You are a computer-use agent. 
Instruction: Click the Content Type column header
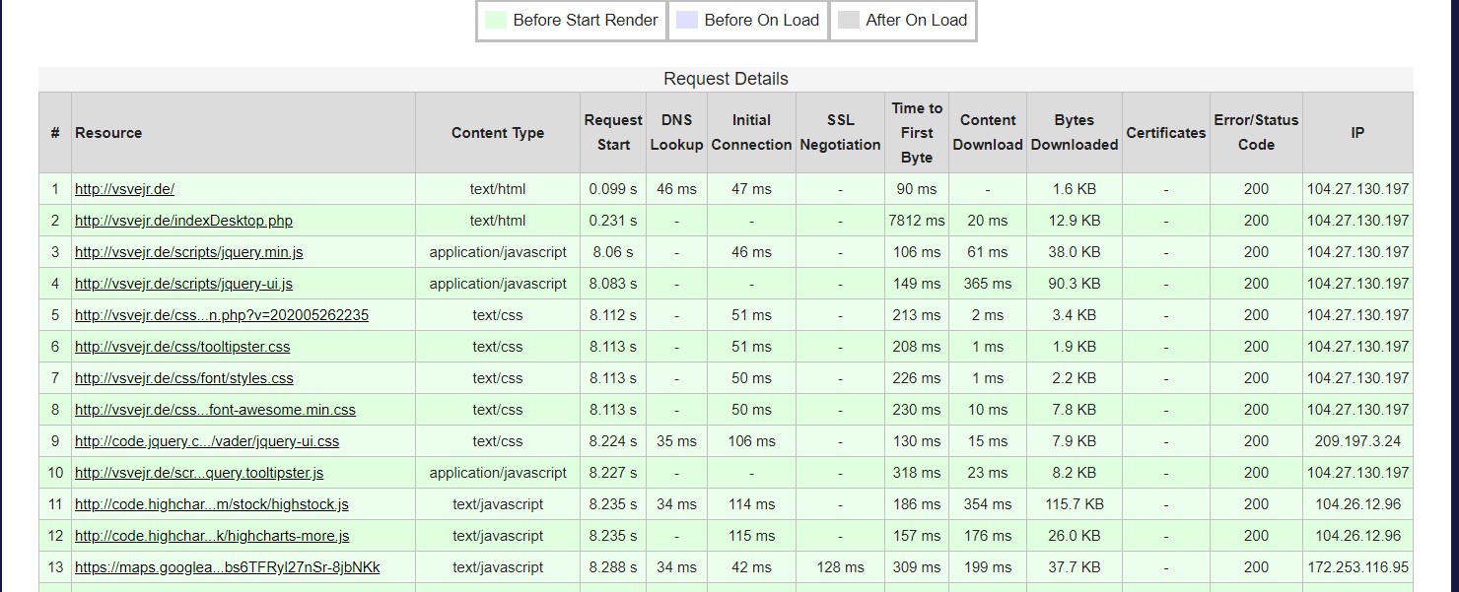(x=497, y=133)
